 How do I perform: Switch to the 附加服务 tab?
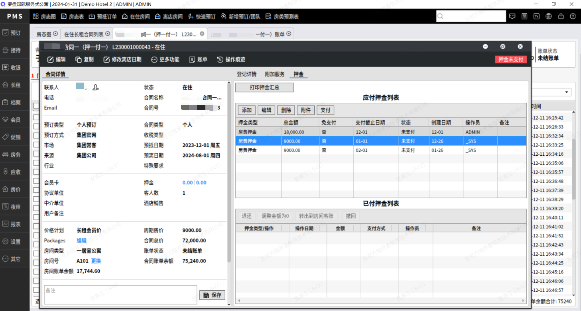coord(275,74)
